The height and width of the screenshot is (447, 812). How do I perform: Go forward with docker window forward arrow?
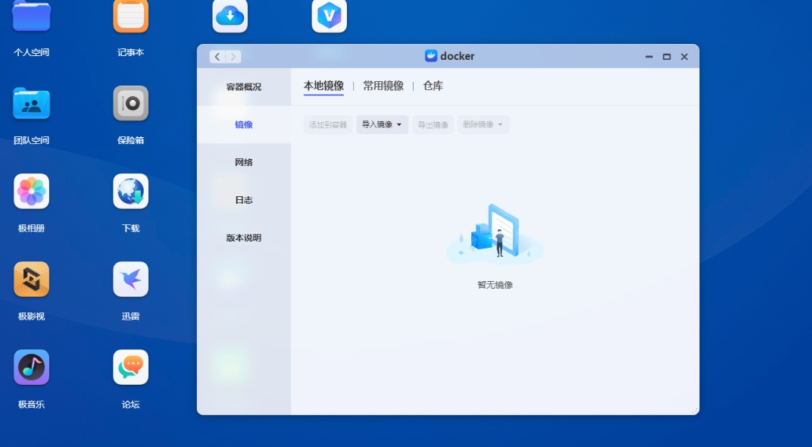(233, 57)
